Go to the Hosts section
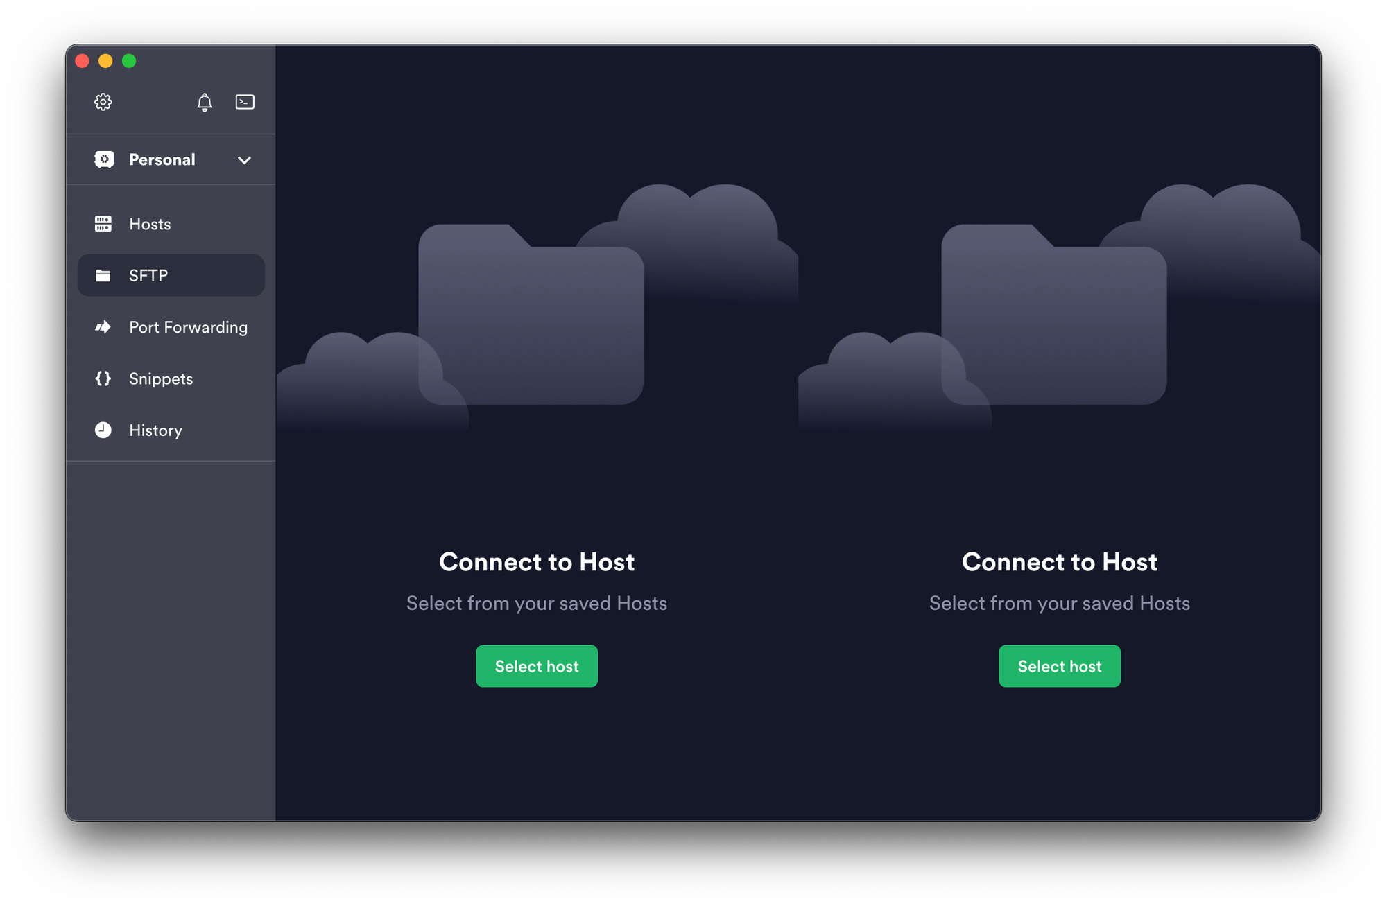Viewport: 1387px width, 908px height. coord(150,224)
